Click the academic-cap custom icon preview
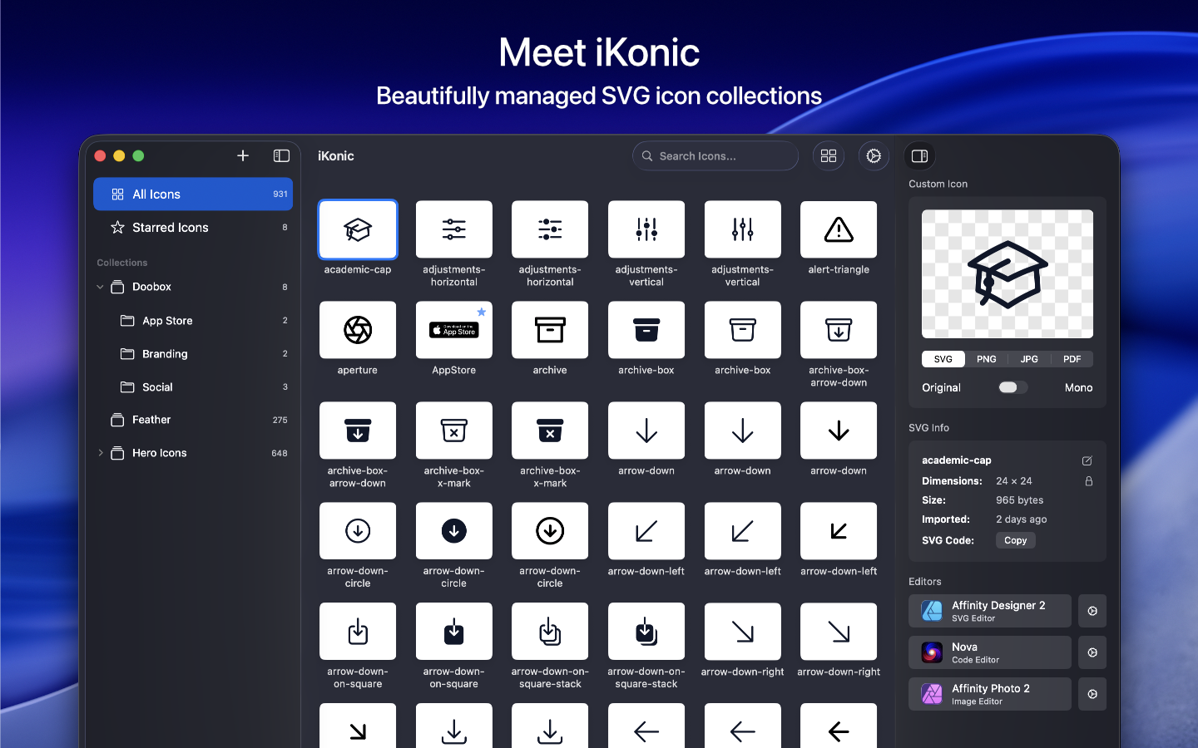The height and width of the screenshot is (748, 1198). click(1007, 274)
